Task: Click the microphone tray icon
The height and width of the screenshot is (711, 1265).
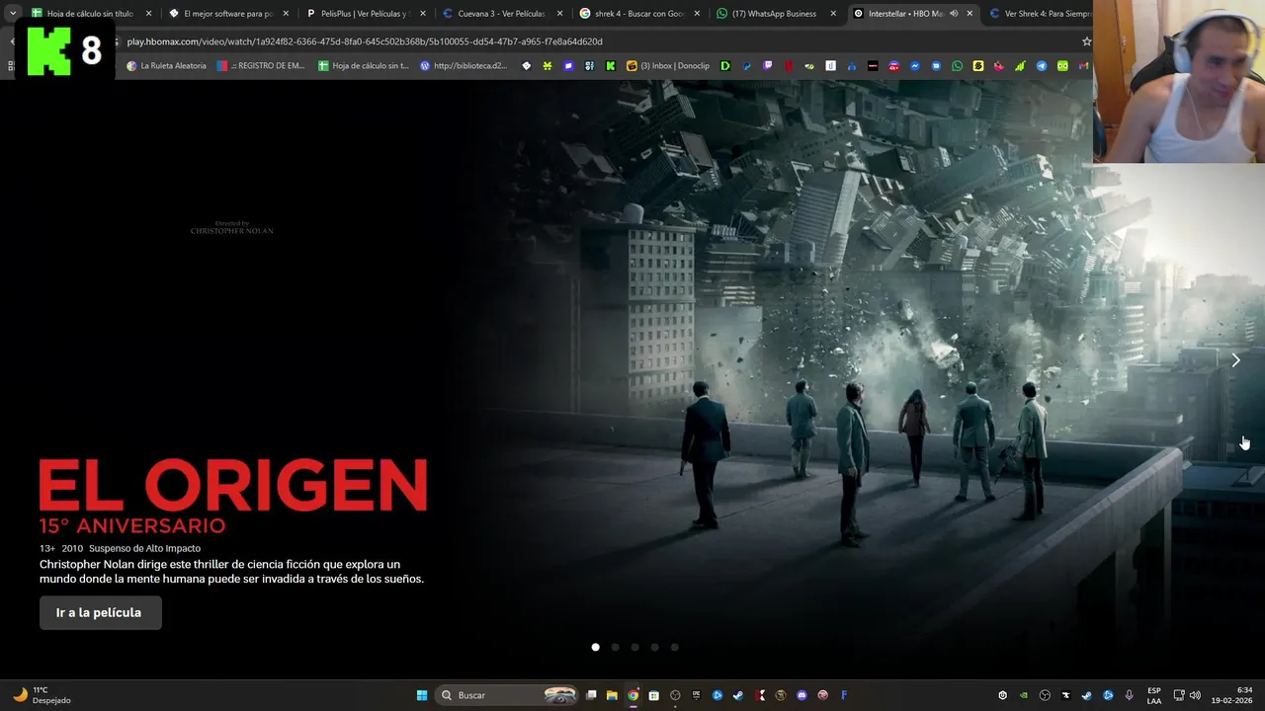Action: point(1130,695)
